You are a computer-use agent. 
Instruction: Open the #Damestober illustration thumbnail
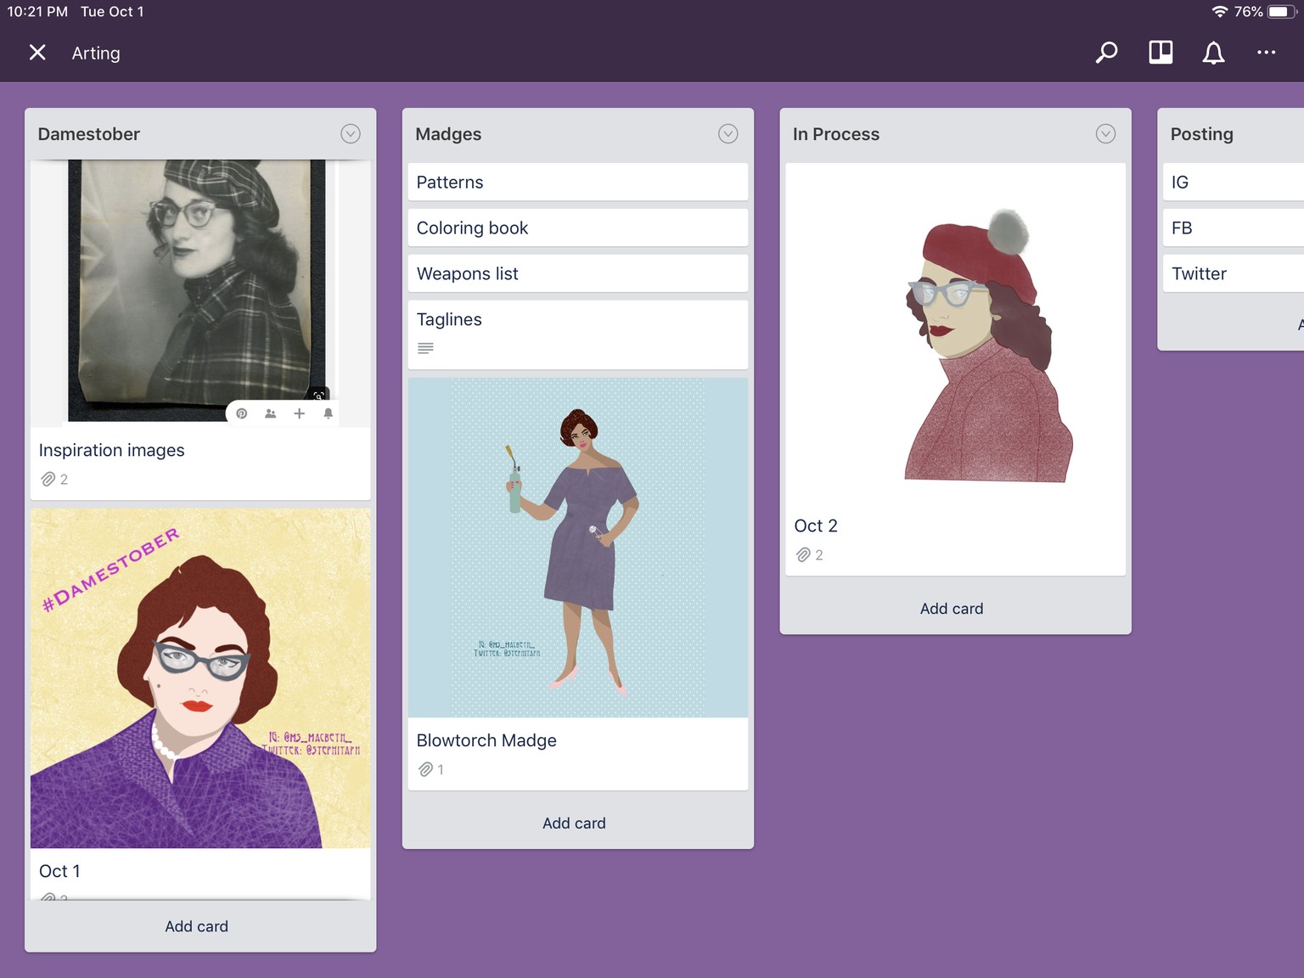point(200,678)
